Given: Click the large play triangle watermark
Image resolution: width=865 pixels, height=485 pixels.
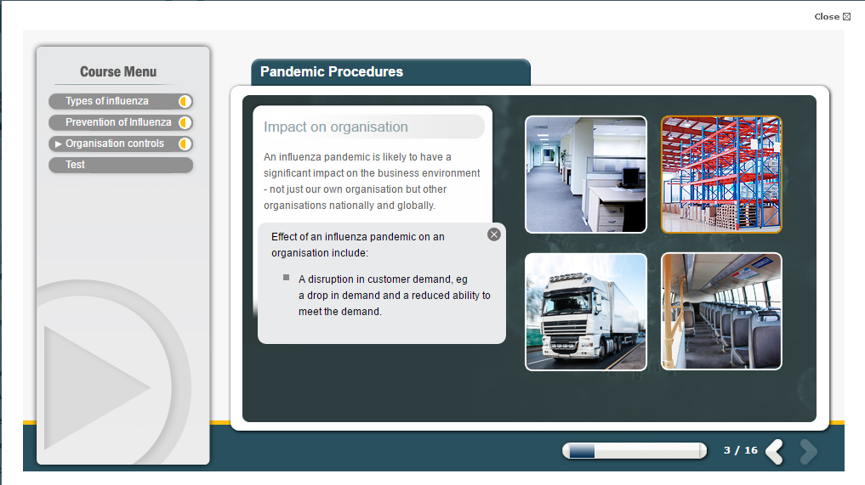Looking at the screenshot, I should (x=95, y=387).
